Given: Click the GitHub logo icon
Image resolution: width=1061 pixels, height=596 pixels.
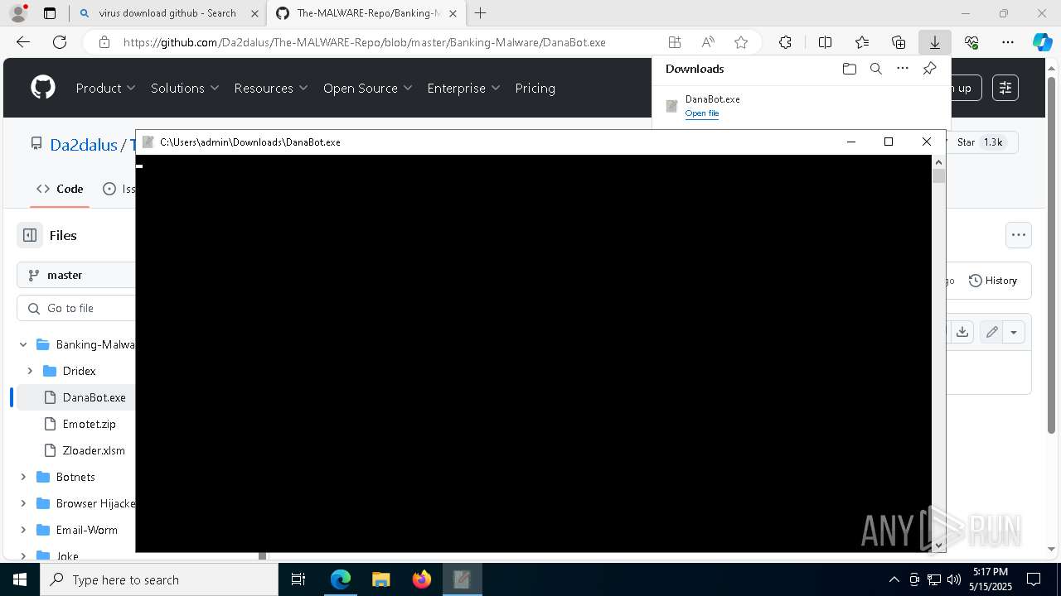Looking at the screenshot, I should (x=43, y=88).
